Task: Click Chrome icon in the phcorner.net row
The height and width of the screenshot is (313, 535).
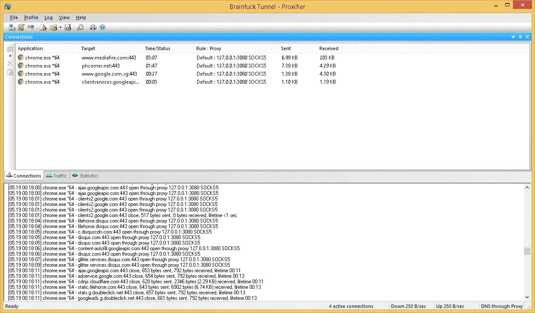Action: coord(21,65)
